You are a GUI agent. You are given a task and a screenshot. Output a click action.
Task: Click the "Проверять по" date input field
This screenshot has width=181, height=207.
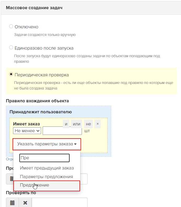(59, 203)
